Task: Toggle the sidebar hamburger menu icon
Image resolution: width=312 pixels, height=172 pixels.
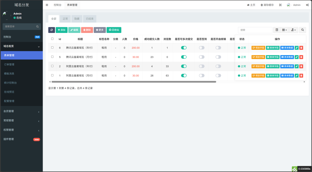Action: 47,5
